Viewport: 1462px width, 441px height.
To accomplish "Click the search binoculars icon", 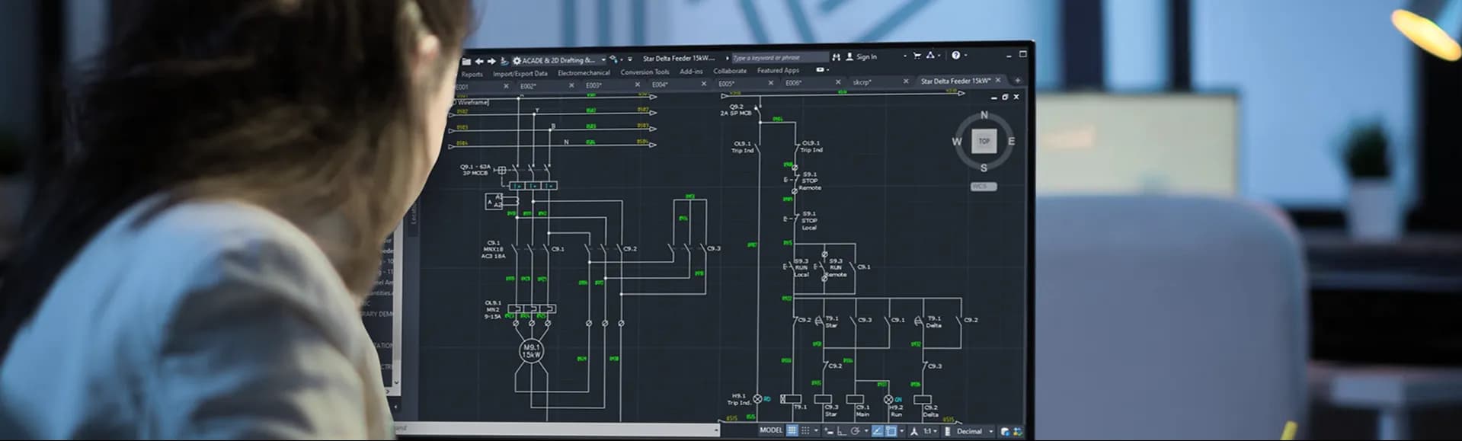I will click(x=836, y=57).
